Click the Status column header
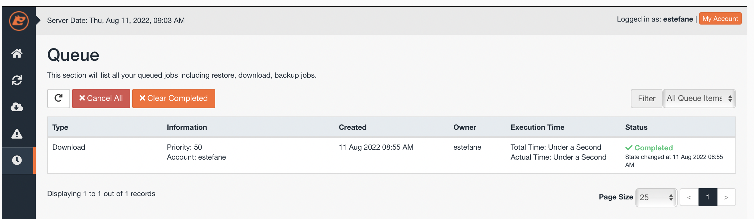This screenshot has height=219, width=754. pos(636,127)
